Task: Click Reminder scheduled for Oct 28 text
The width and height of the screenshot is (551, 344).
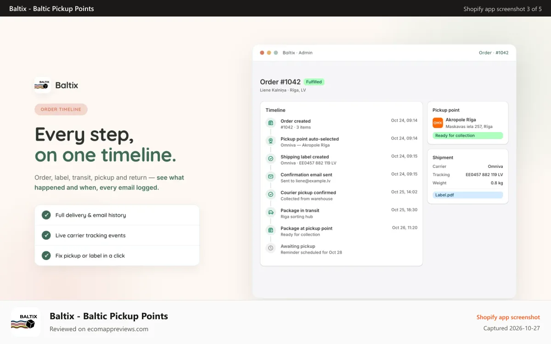Action: (x=311, y=253)
